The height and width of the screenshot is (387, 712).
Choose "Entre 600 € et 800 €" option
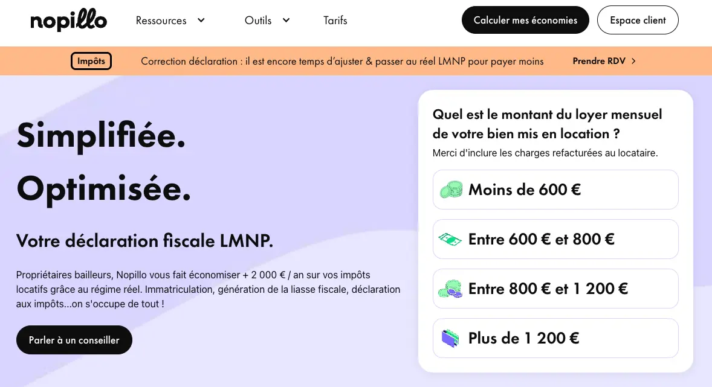pos(555,239)
